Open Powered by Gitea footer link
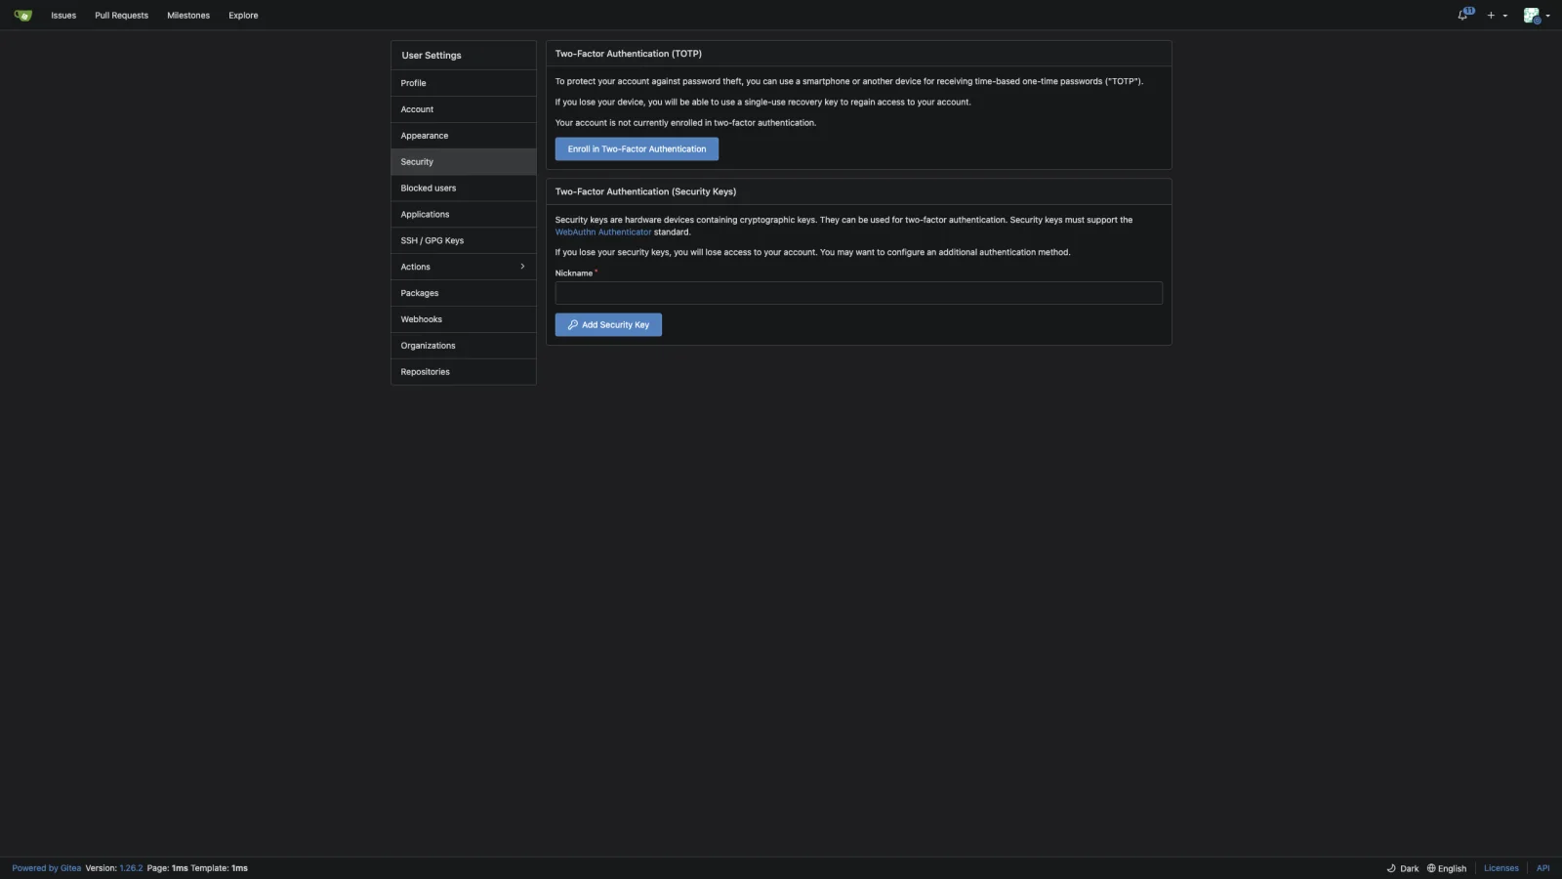Viewport: 1562px width, 879px height. (x=47, y=868)
